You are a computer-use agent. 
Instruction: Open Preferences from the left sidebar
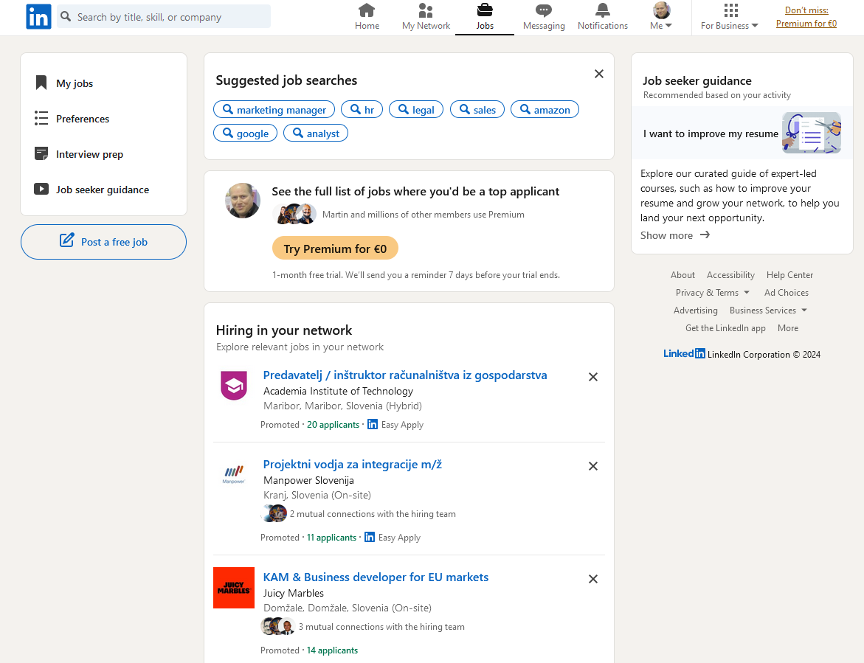coord(82,119)
